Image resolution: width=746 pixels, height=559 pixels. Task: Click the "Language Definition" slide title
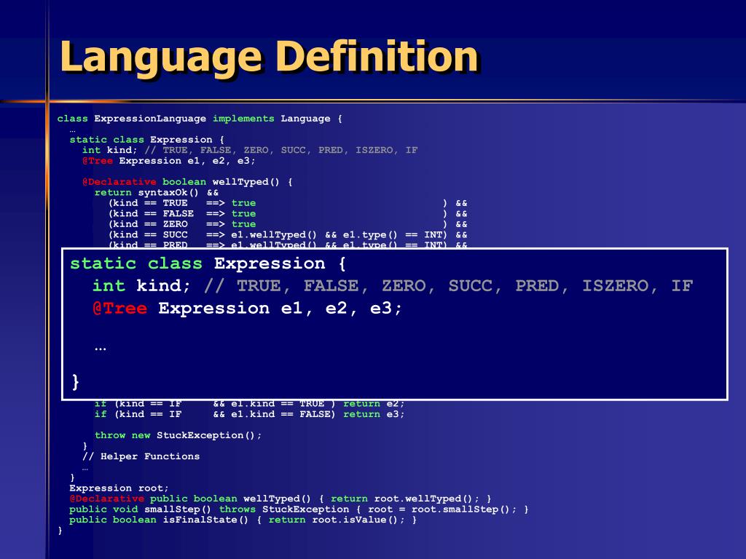point(269,58)
